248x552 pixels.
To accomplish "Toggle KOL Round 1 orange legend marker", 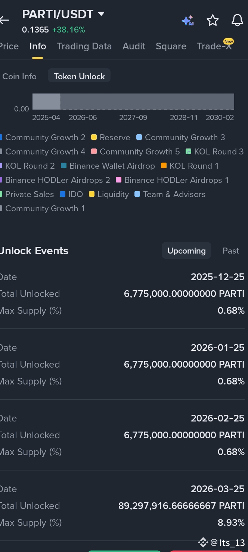I will 164,166.
